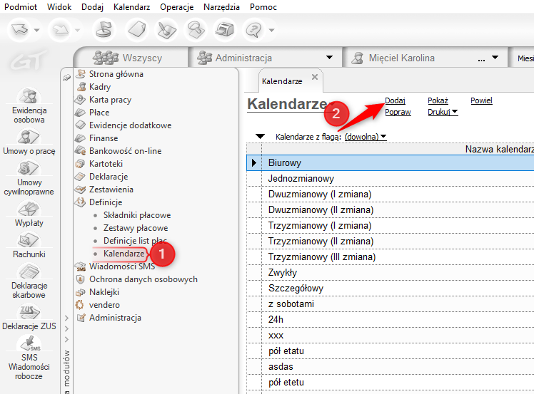Open Kadry in the tree
534x394 pixels.
[x=99, y=87]
